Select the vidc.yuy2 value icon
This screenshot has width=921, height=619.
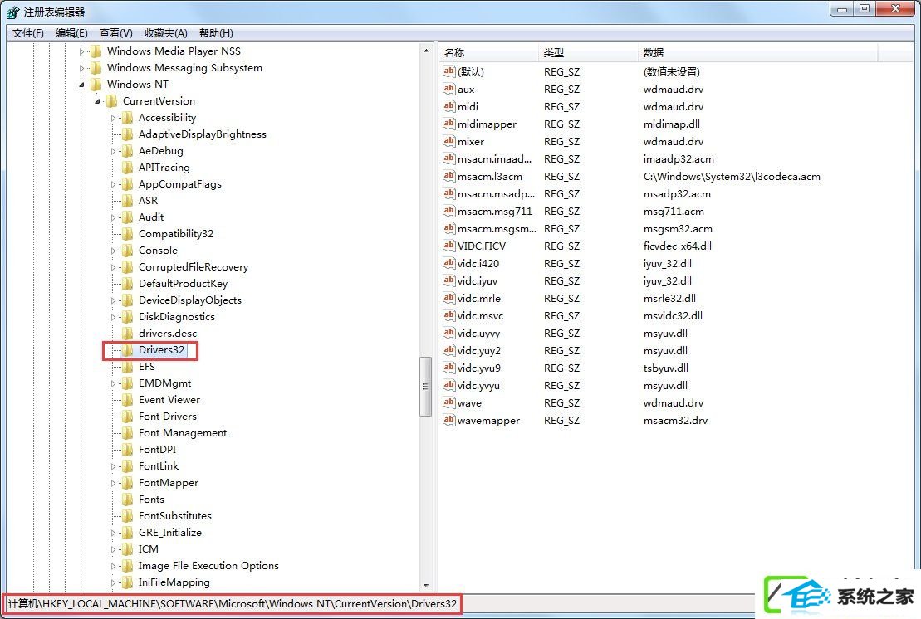click(448, 350)
